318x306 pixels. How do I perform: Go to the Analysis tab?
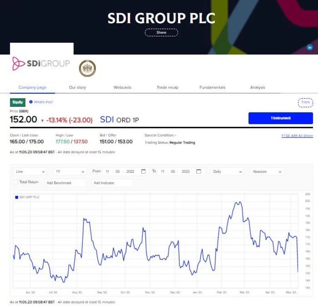coord(258,87)
